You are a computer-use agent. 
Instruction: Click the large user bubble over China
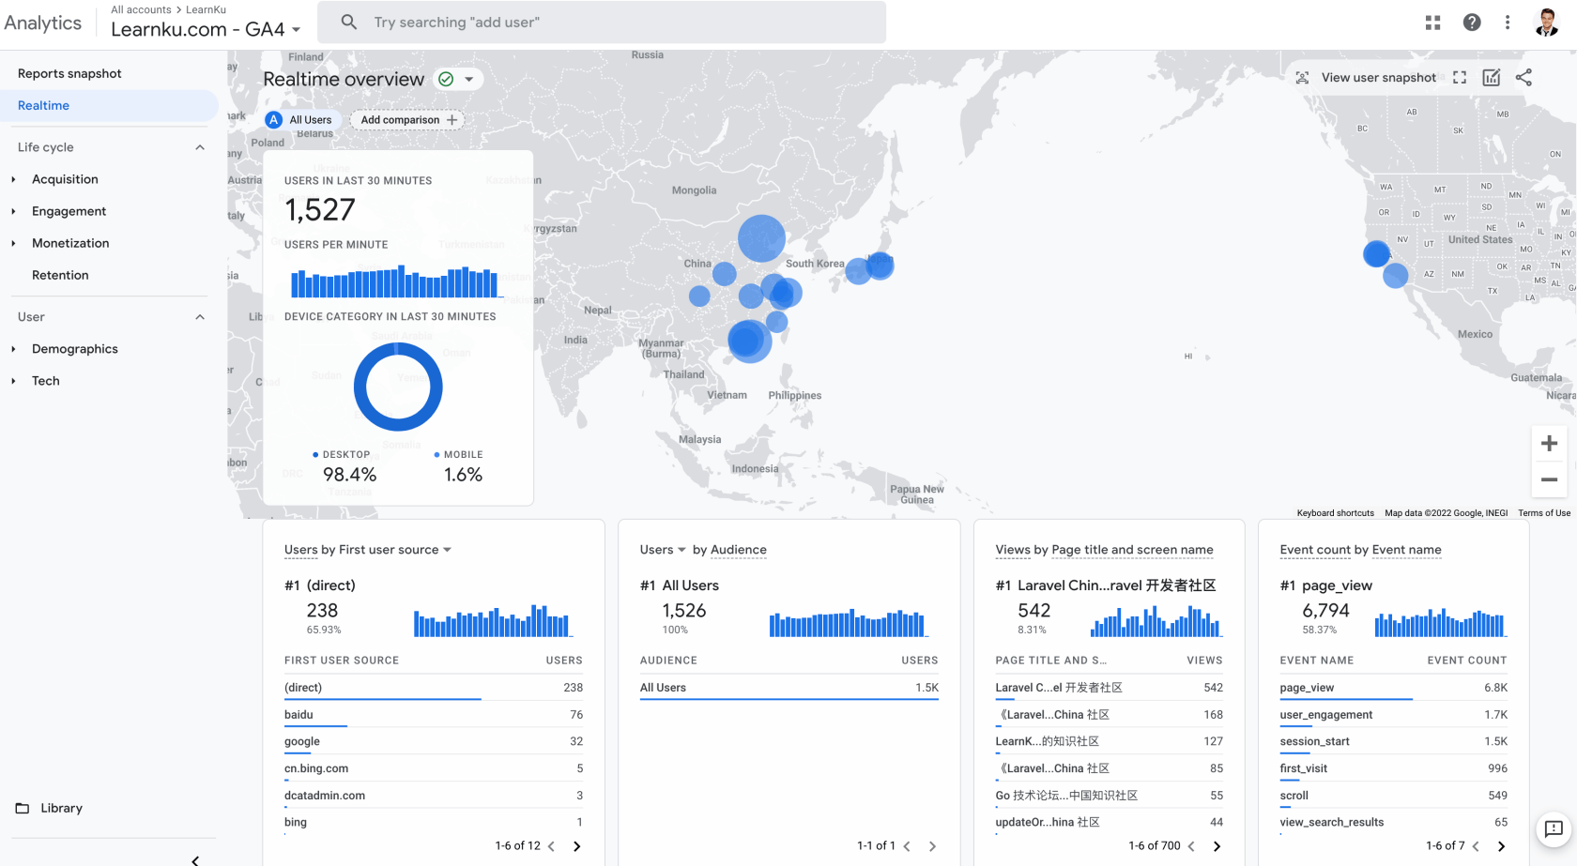(761, 238)
